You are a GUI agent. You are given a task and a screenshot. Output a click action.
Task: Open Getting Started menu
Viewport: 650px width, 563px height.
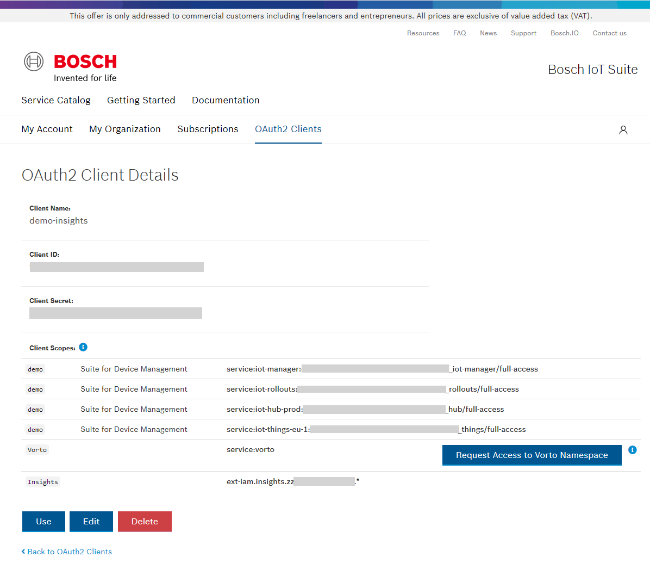click(141, 101)
